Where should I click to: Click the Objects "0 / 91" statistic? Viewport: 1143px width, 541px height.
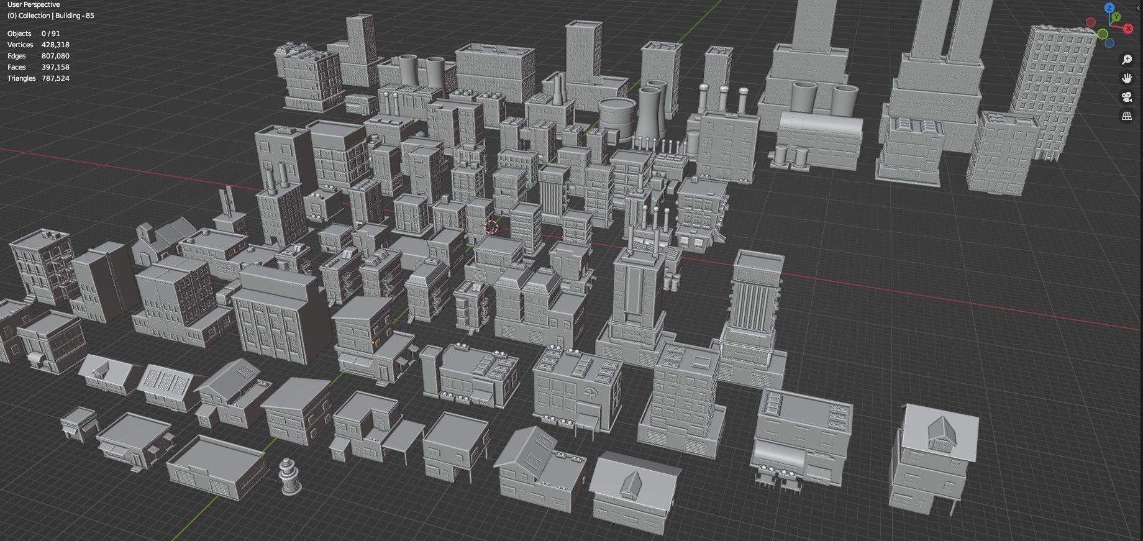51,34
